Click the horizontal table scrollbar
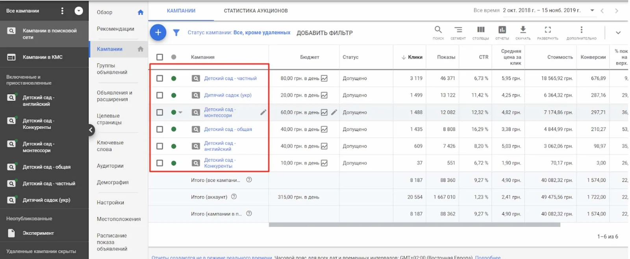This screenshot has width=630, height=259. pyautogui.click(x=414, y=225)
